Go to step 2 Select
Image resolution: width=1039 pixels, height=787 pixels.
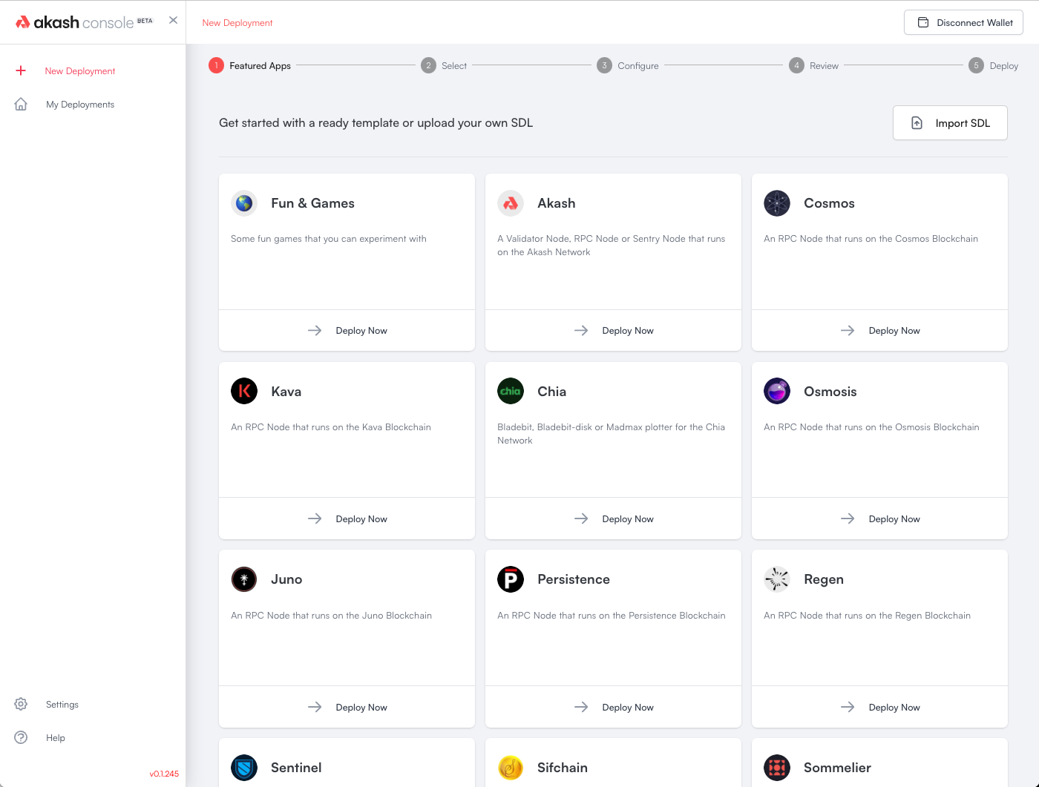click(444, 65)
